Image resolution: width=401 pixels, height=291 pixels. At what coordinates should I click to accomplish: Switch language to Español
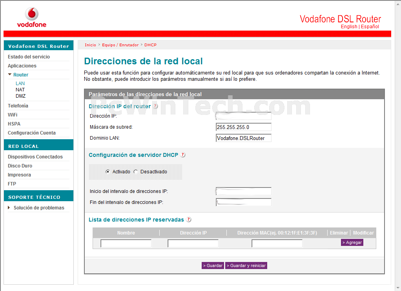pyautogui.click(x=370, y=27)
